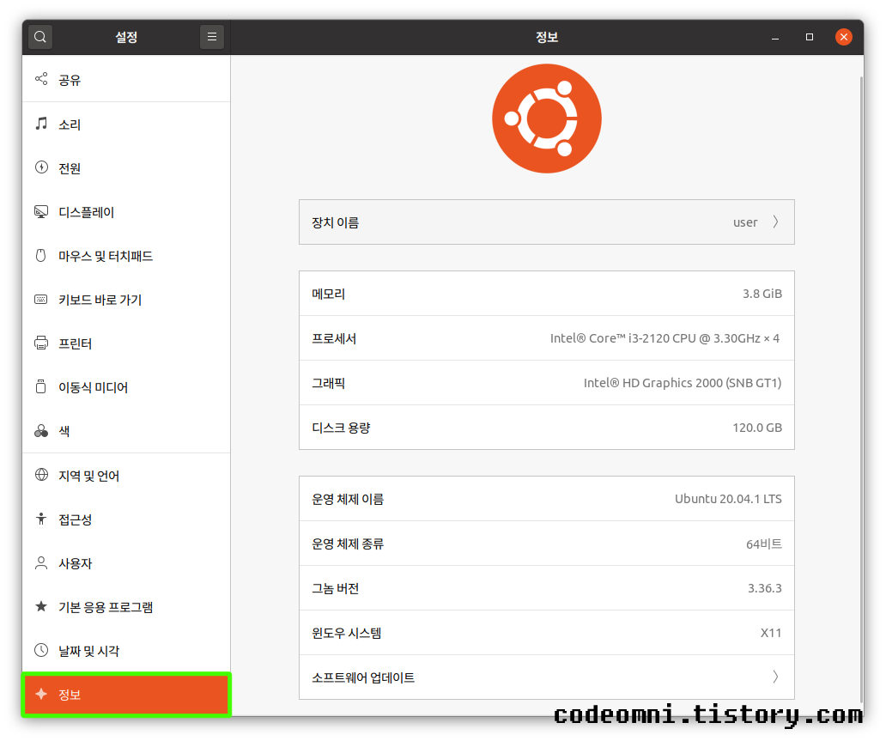Click the accessibility person icon for 접근성
The width and height of the screenshot is (886, 741).
point(41,519)
